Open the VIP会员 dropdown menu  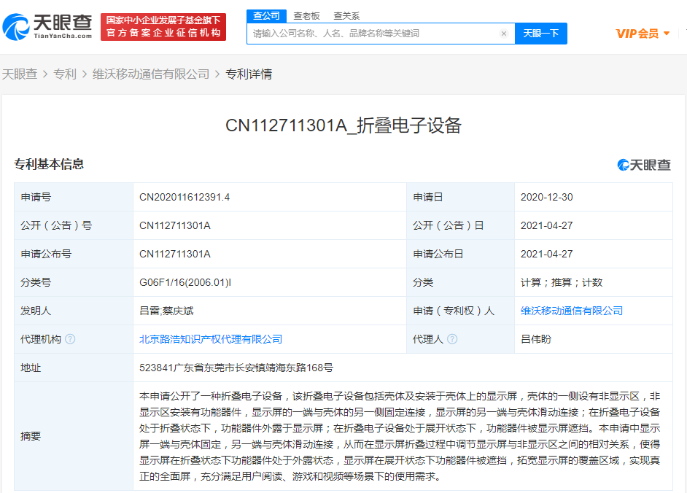(643, 34)
